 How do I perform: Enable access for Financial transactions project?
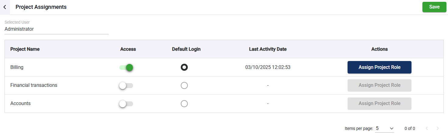[x=126, y=86]
